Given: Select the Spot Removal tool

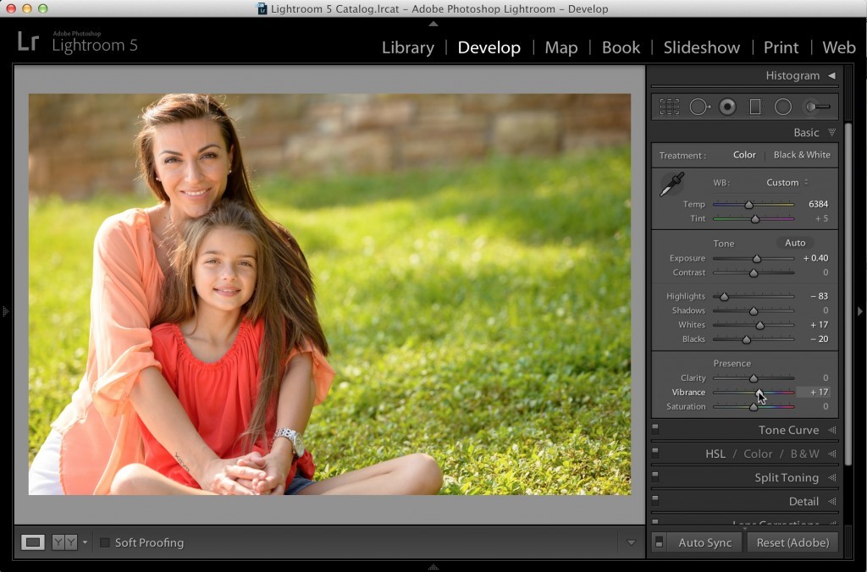Looking at the screenshot, I should (699, 107).
